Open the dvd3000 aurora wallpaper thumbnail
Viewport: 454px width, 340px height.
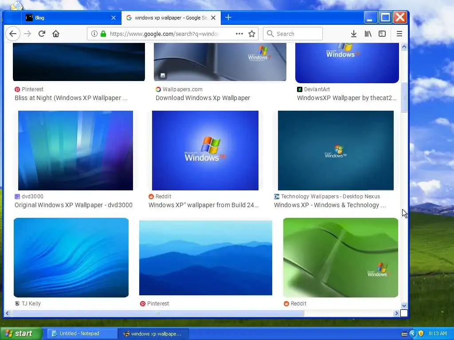(x=75, y=151)
